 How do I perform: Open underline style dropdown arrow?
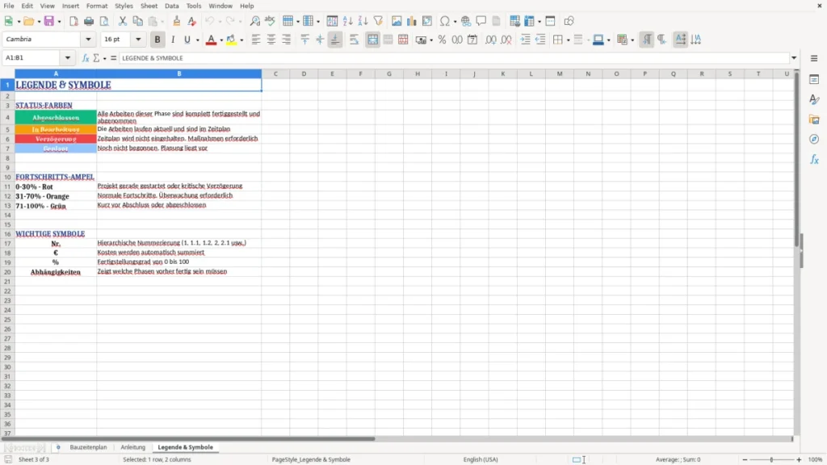197,40
